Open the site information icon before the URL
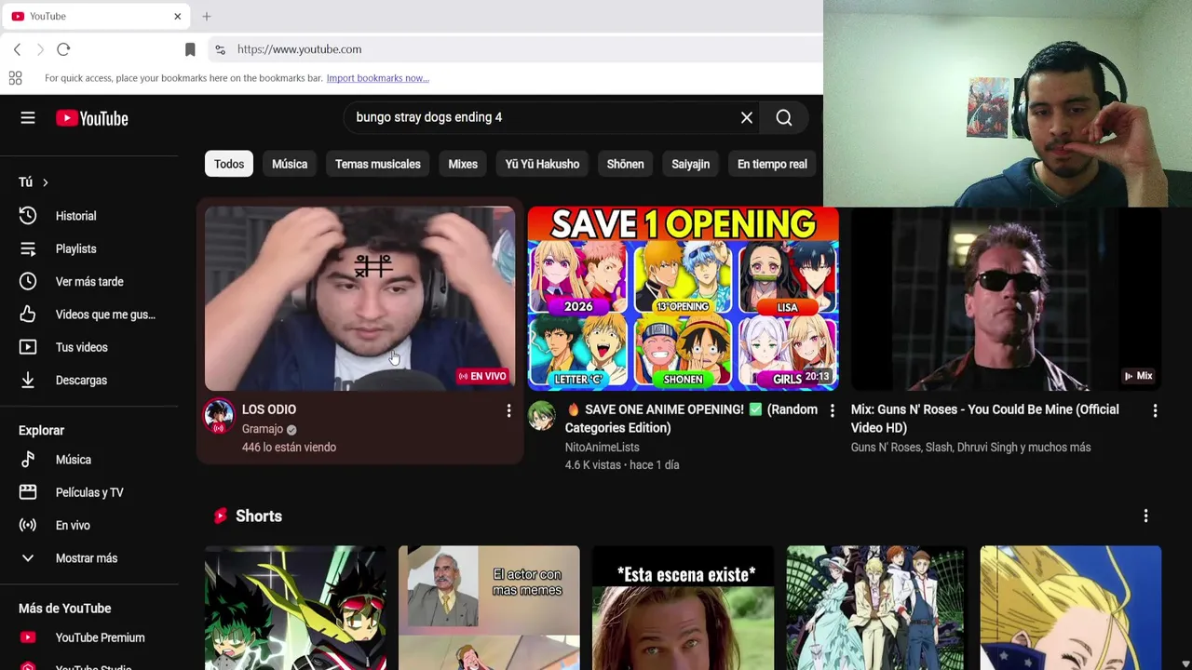The width and height of the screenshot is (1192, 670). (220, 49)
